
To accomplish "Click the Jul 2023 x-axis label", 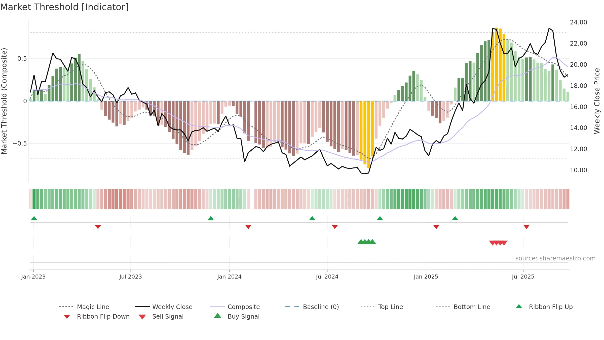I will click(131, 277).
